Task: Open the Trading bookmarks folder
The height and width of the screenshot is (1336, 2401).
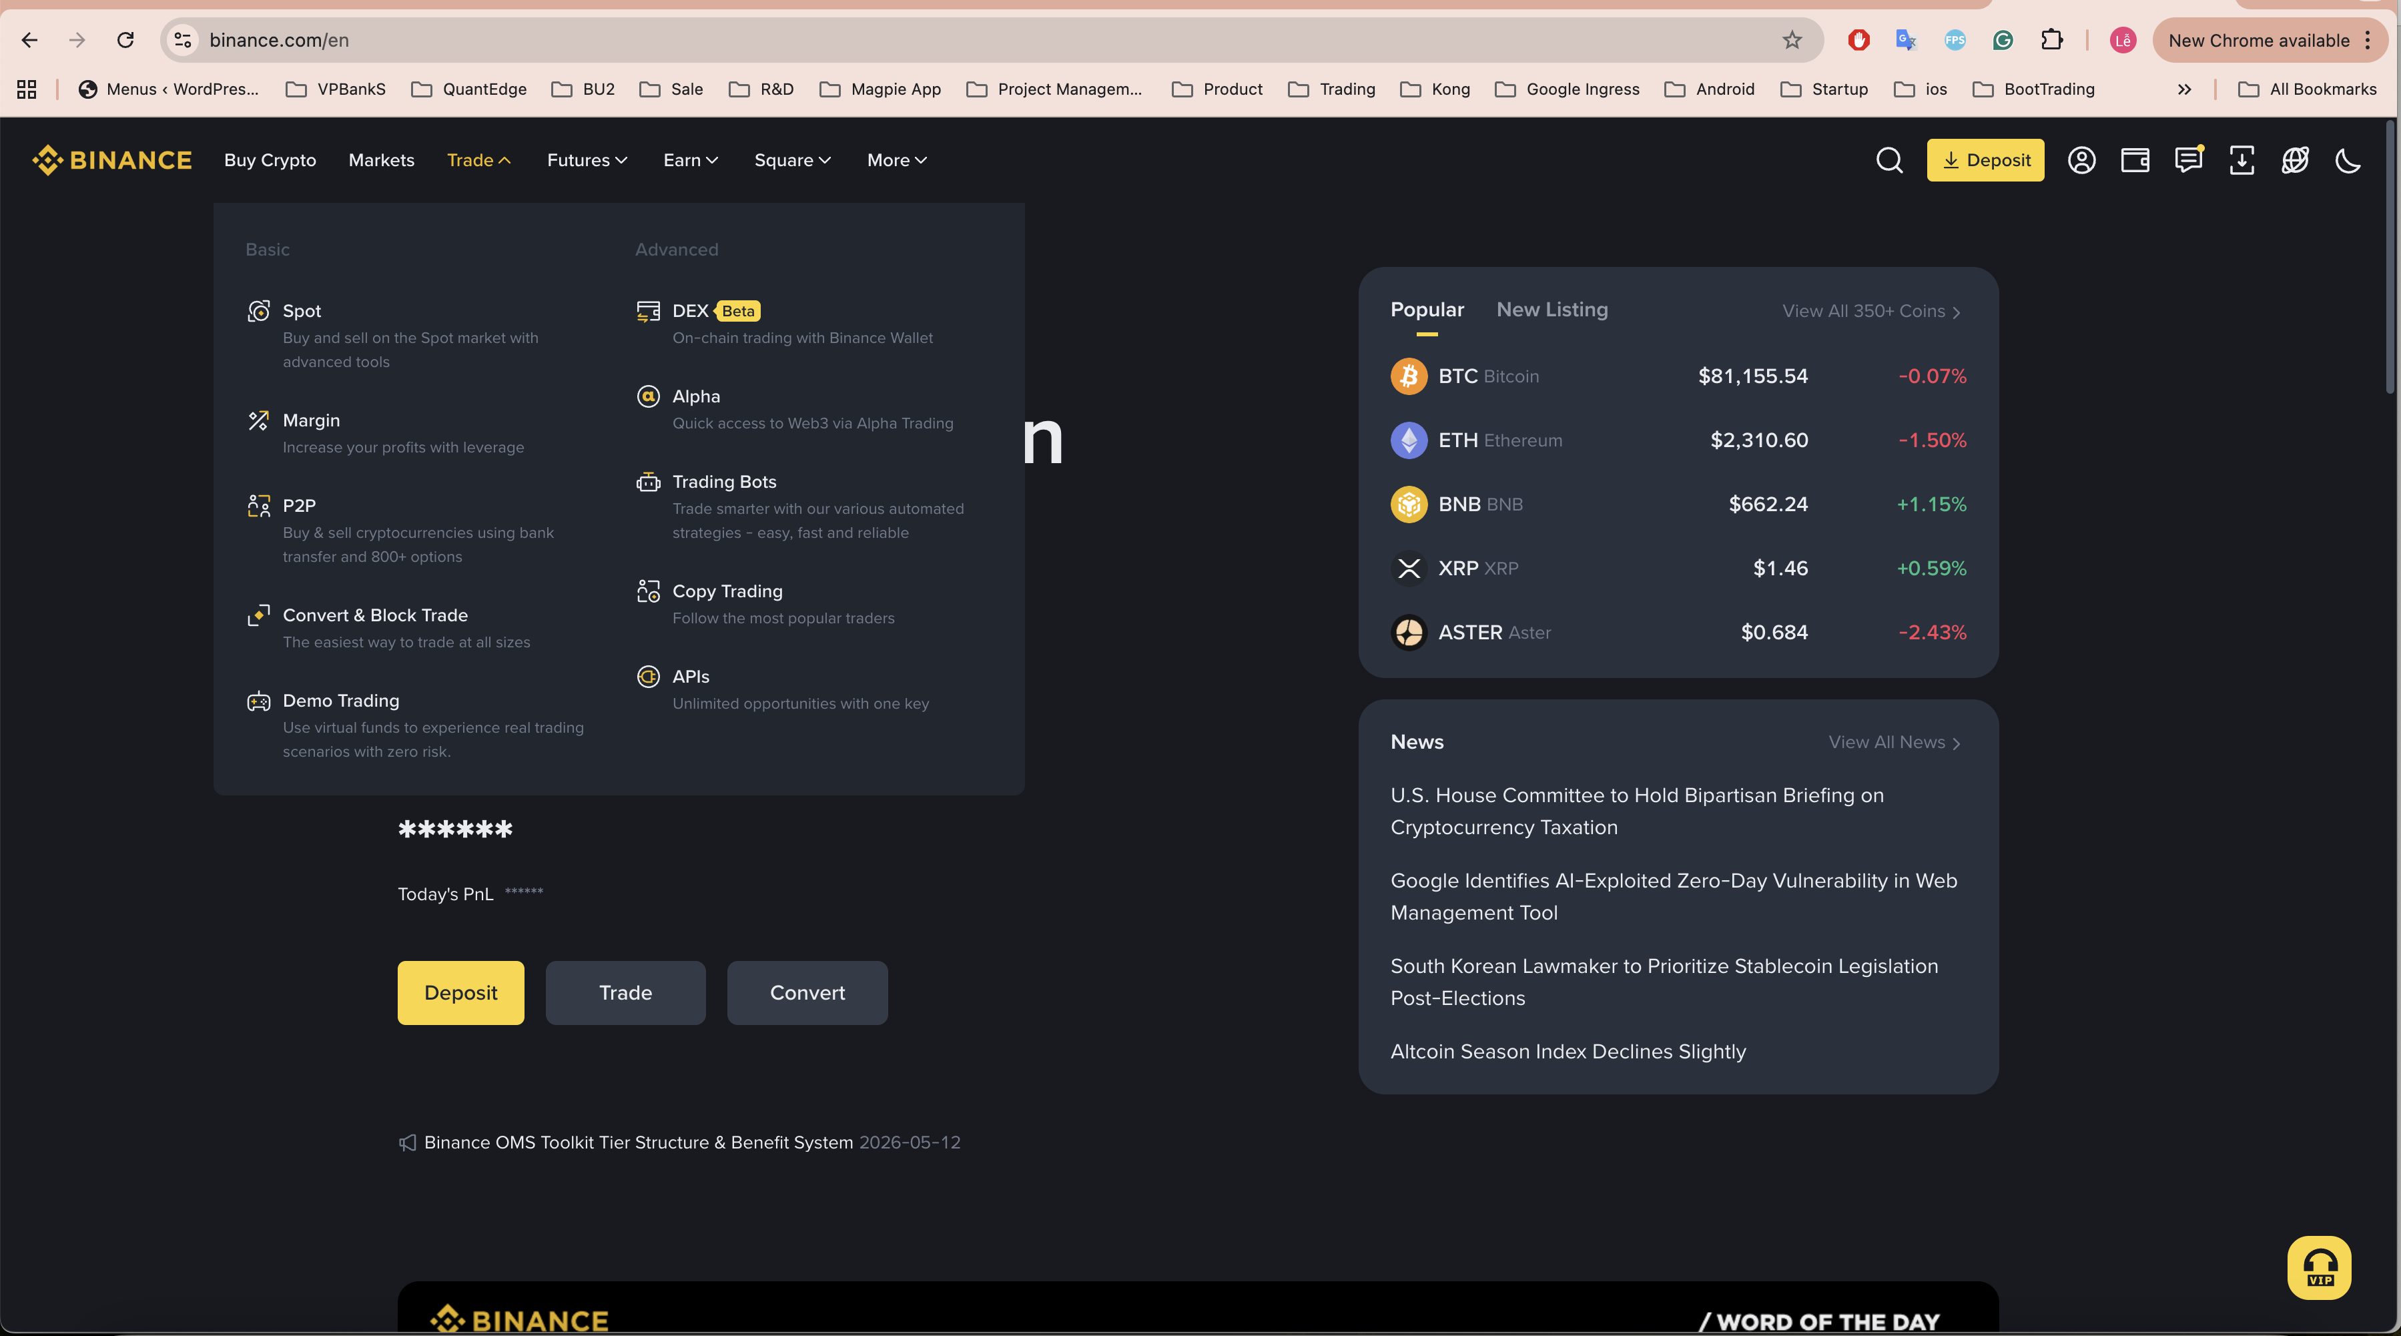Action: [1332, 89]
